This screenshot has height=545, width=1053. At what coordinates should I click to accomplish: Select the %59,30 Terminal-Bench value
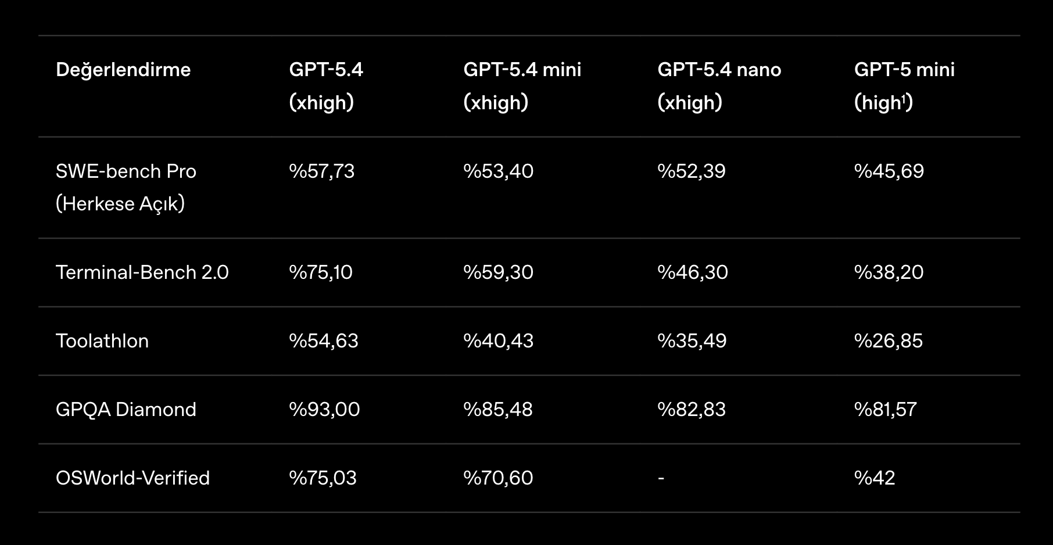tap(498, 272)
